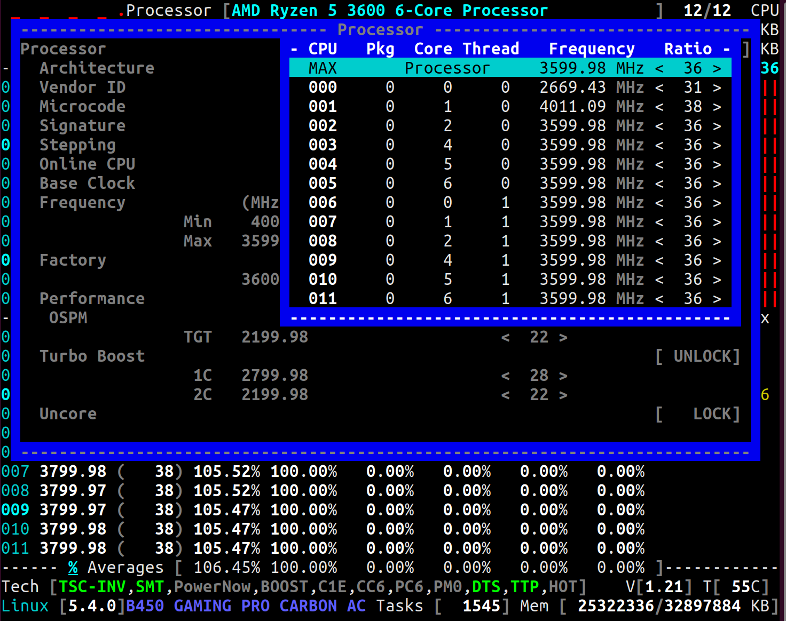Select Uncore entry
This screenshot has width=786, height=621.
click(x=68, y=413)
